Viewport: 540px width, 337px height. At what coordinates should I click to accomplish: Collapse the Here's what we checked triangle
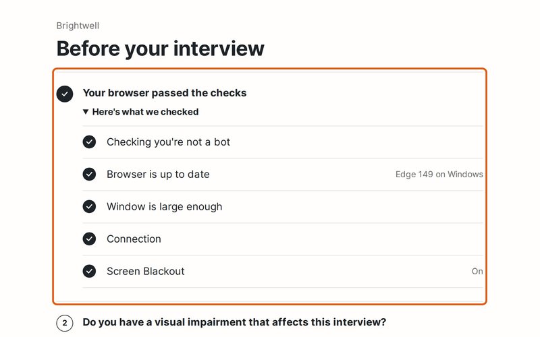(86, 112)
